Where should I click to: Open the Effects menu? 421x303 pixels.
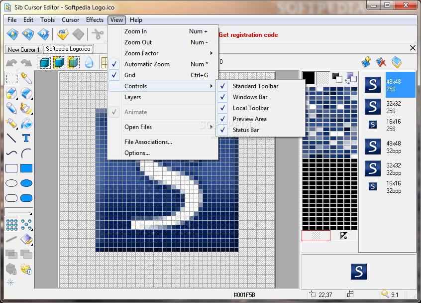95,20
